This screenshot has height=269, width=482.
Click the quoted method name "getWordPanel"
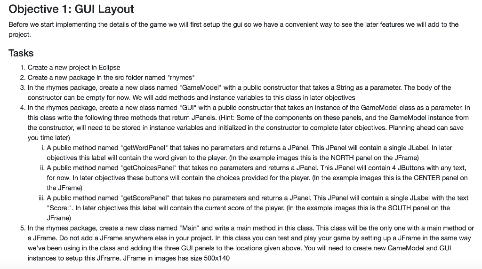pyautogui.click(x=144, y=148)
